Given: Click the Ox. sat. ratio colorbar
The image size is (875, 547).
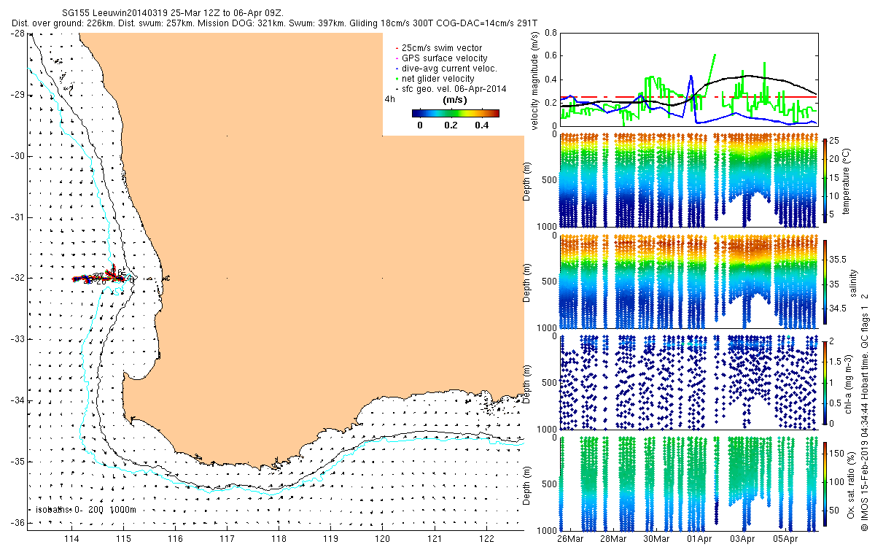Looking at the screenshot, I should point(825,484).
